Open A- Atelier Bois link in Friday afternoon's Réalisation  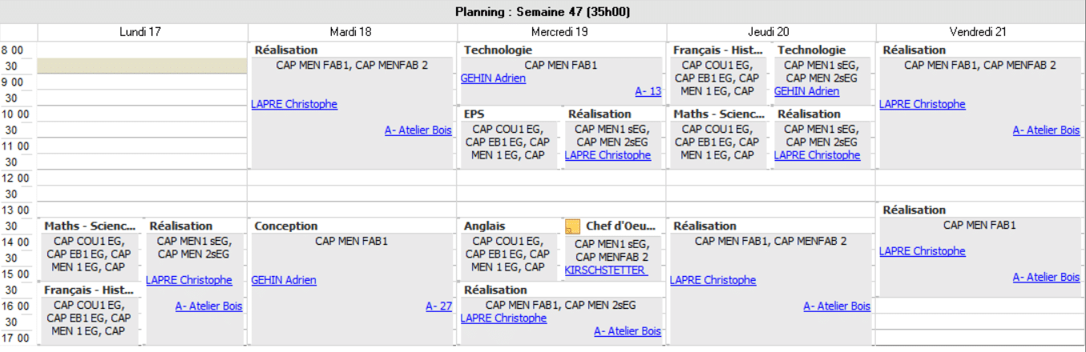1046,277
